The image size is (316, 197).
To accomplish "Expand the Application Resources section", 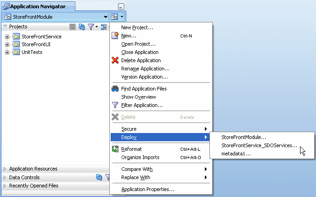I will [5, 169].
